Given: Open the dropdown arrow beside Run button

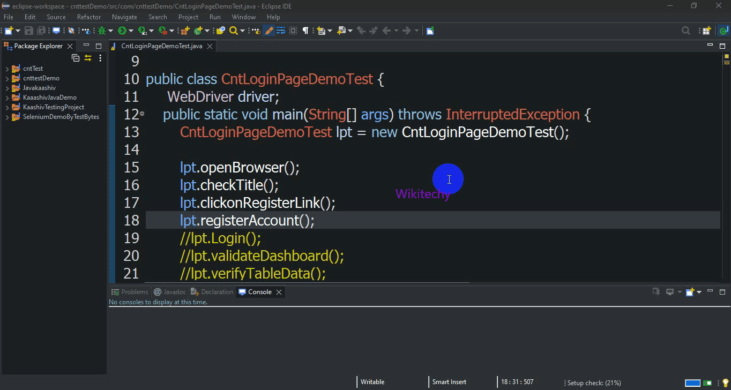Looking at the screenshot, I should (x=131, y=31).
